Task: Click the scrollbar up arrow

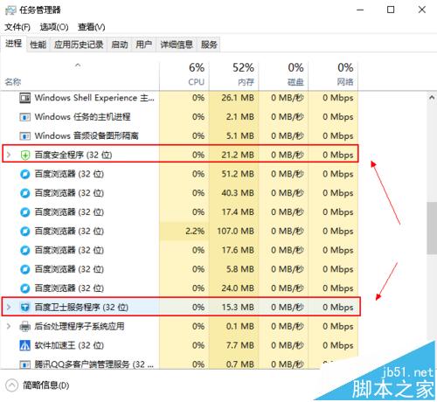Action: (x=432, y=98)
